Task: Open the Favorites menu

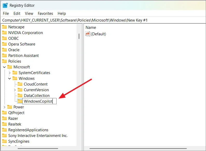Action: click(45, 14)
